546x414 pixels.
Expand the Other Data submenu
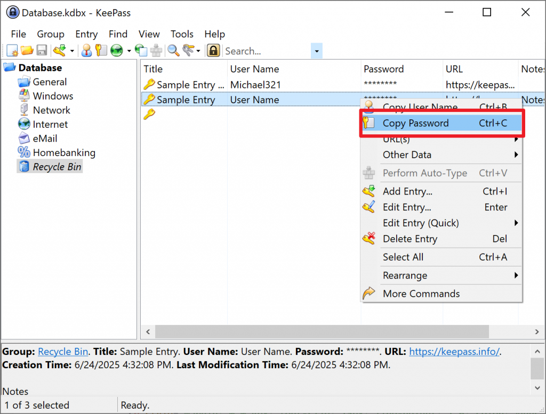(x=441, y=155)
